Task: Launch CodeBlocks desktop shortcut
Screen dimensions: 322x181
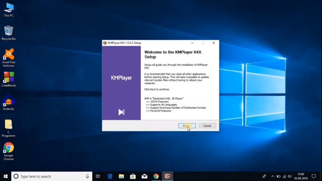Action: tap(9, 79)
